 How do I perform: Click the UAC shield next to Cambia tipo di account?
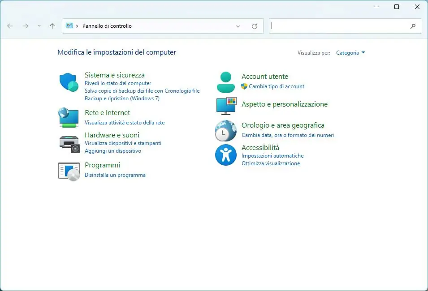pyautogui.click(x=244, y=86)
